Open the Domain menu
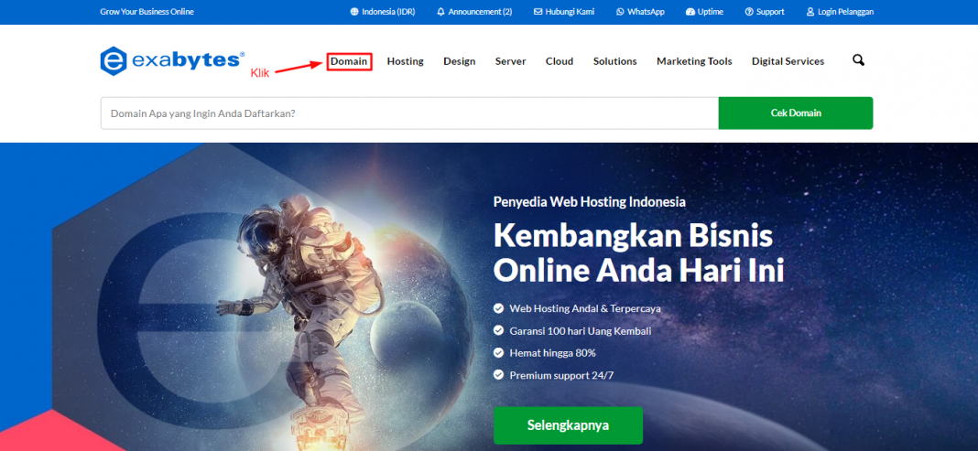The image size is (978, 451). tap(349, 61)
